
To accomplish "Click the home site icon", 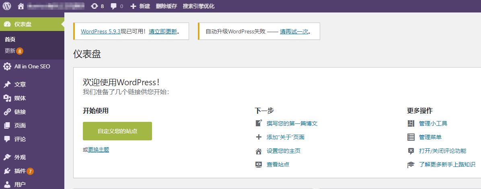I will (21, 6).
